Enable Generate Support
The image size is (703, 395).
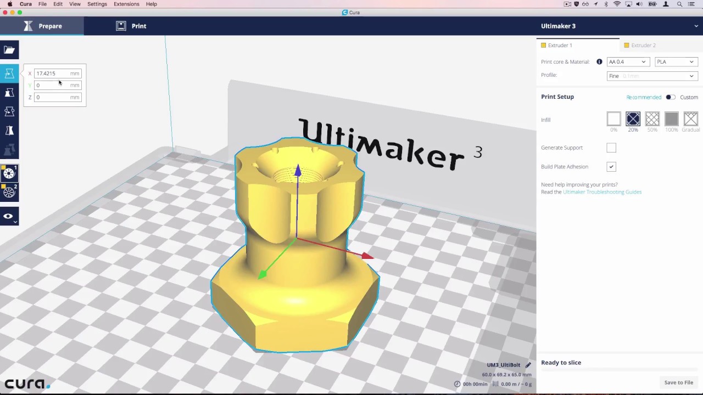coord(611,148)
